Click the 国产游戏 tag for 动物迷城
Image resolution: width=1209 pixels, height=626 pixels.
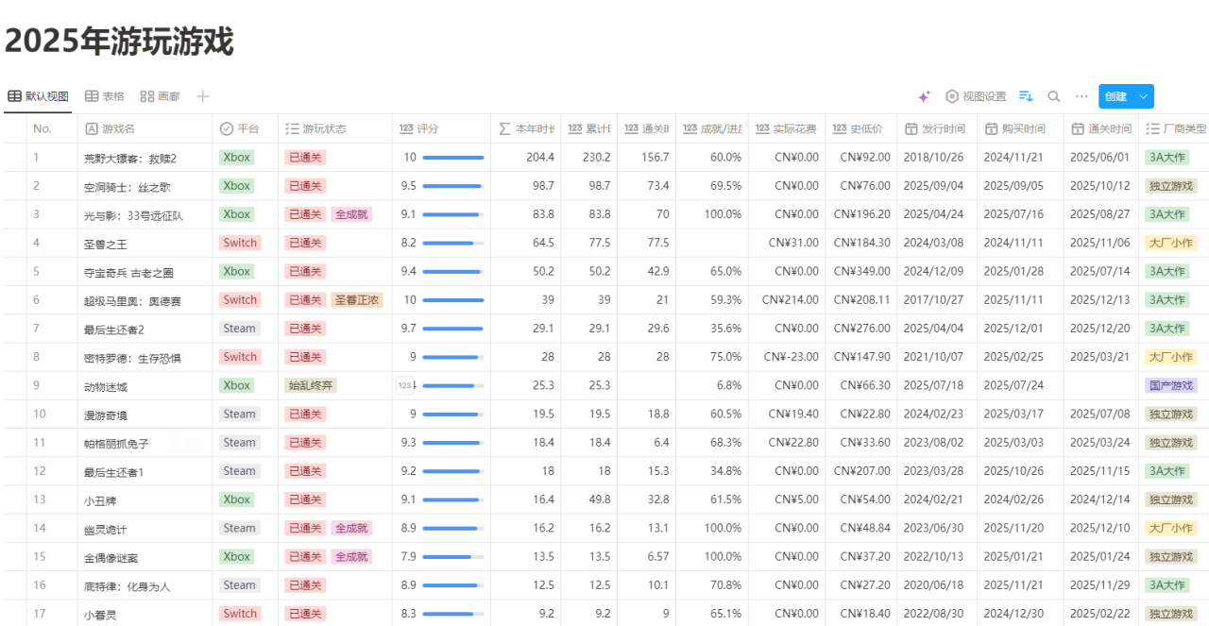pyautogui.click(x=1171, y=385)
